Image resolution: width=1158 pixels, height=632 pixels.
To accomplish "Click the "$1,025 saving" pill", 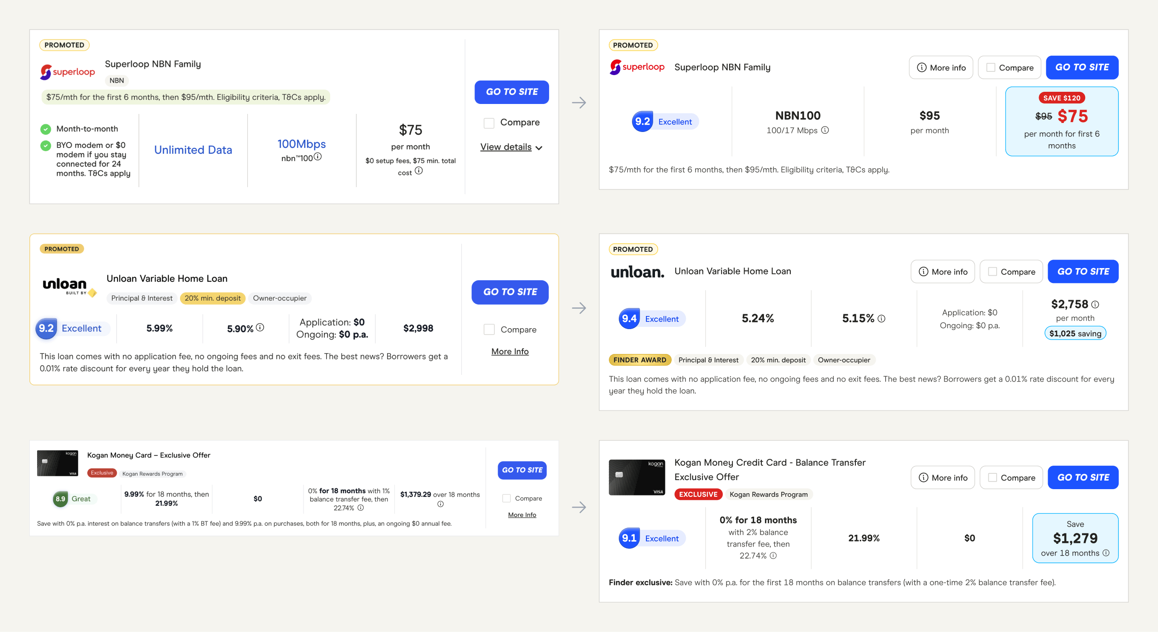I will point(1075,333).
